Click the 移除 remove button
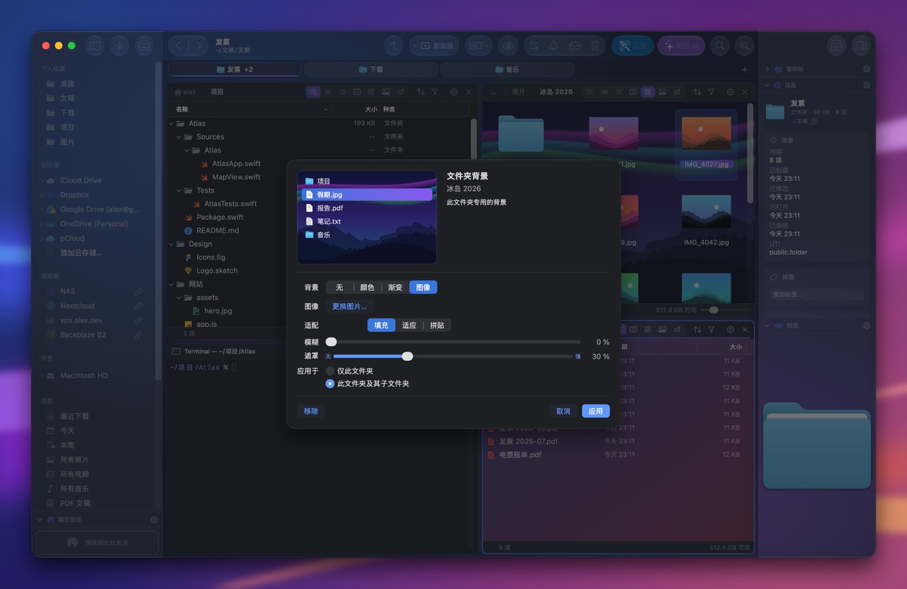This screenshot has width=907, height=589. [311, 411]
